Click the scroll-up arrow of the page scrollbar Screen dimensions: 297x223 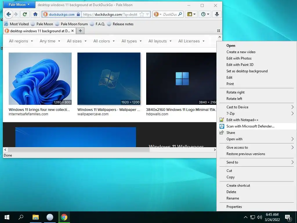[x=220, y=37]
